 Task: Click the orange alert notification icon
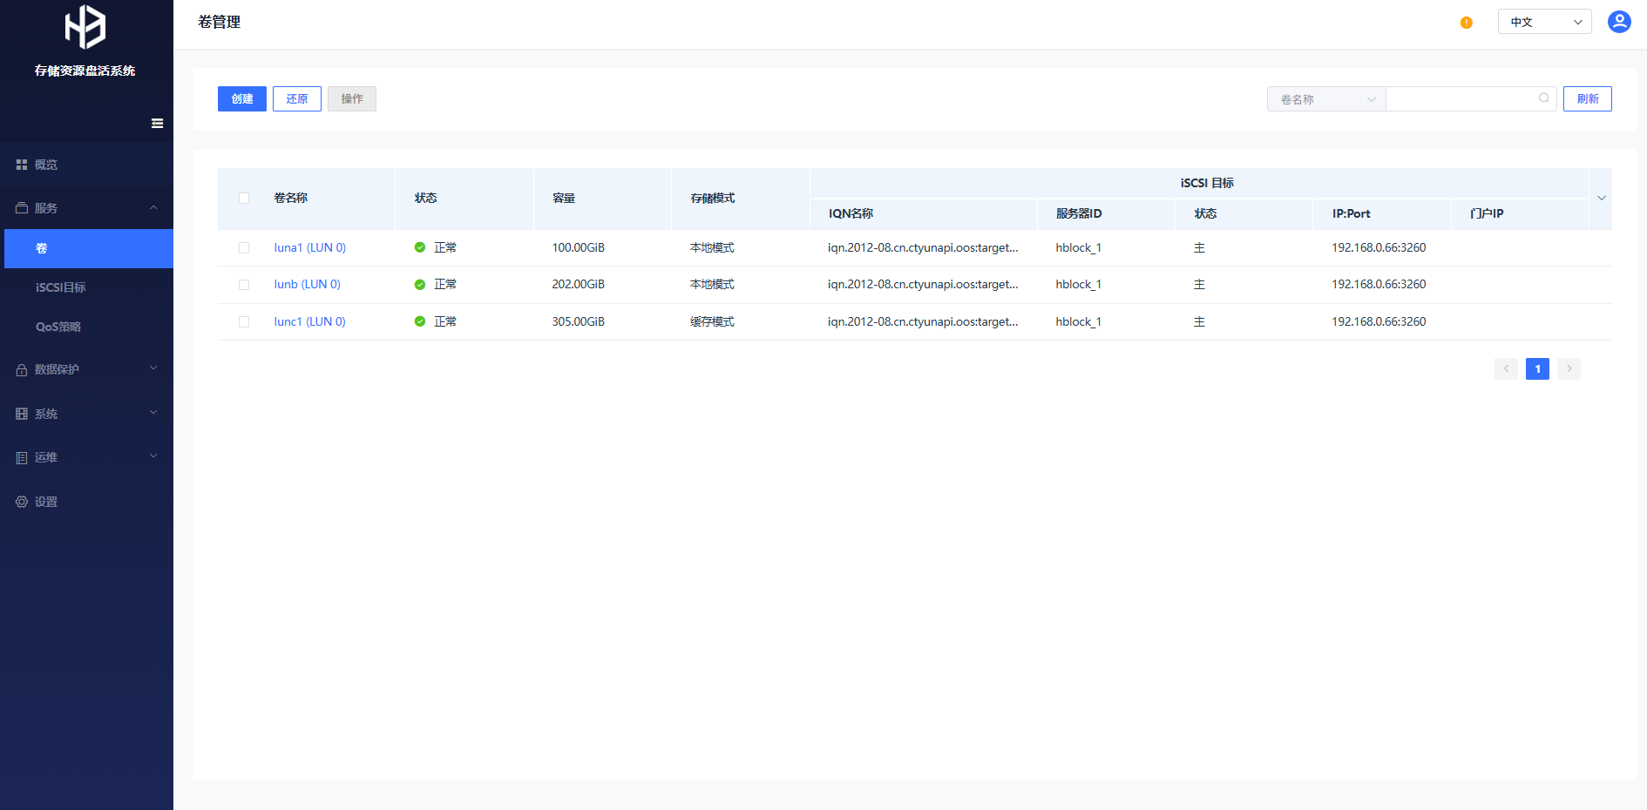[1466, 23]
